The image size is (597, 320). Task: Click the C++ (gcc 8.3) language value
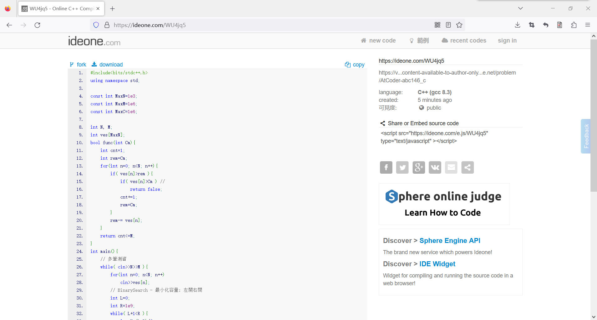pyautogui.click(x=434, y=92)
